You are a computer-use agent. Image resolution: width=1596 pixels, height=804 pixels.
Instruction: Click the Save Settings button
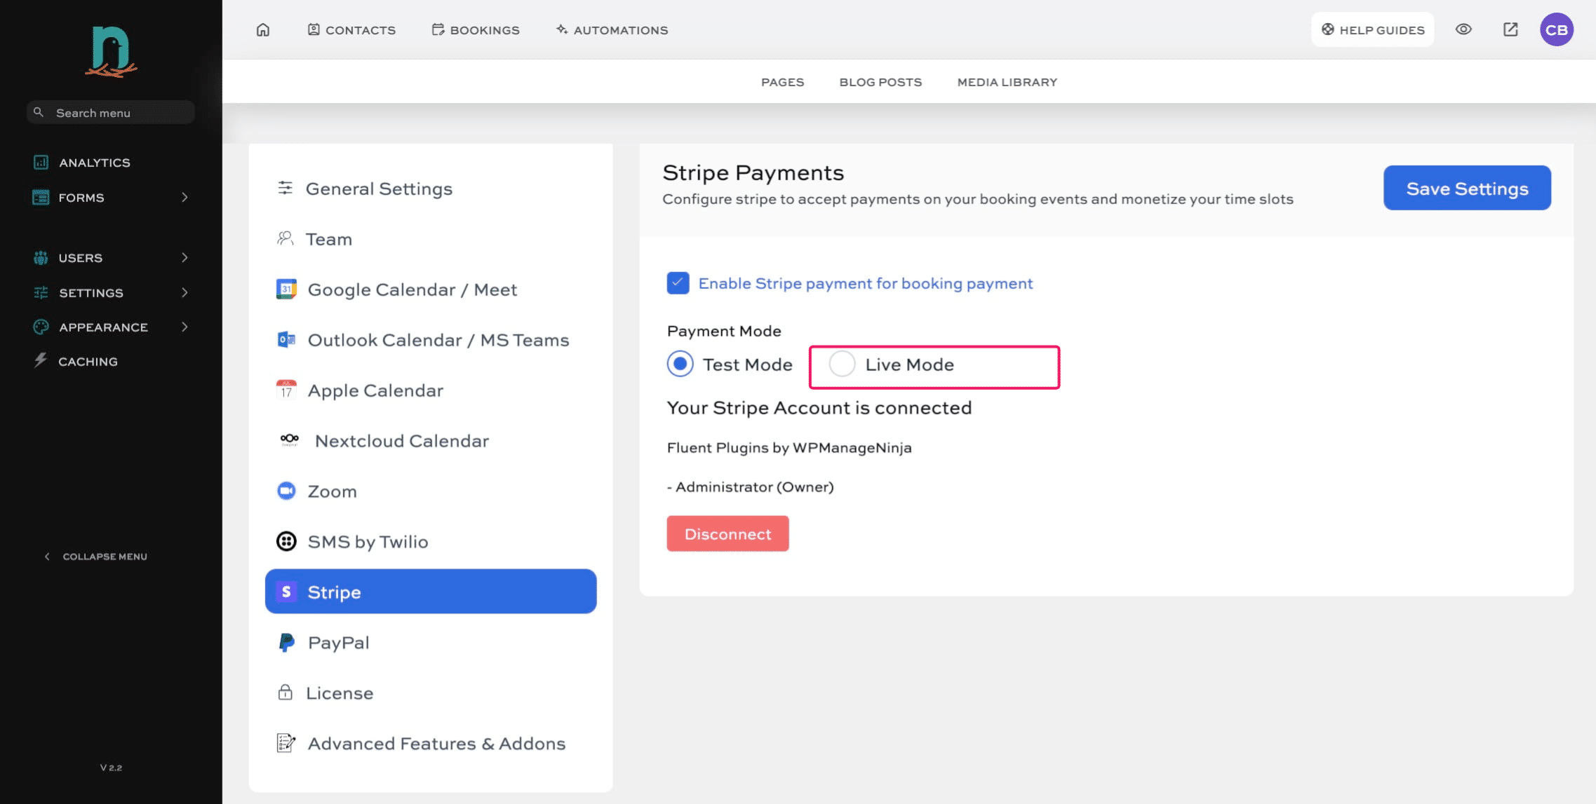click(x=1466, y=188)
